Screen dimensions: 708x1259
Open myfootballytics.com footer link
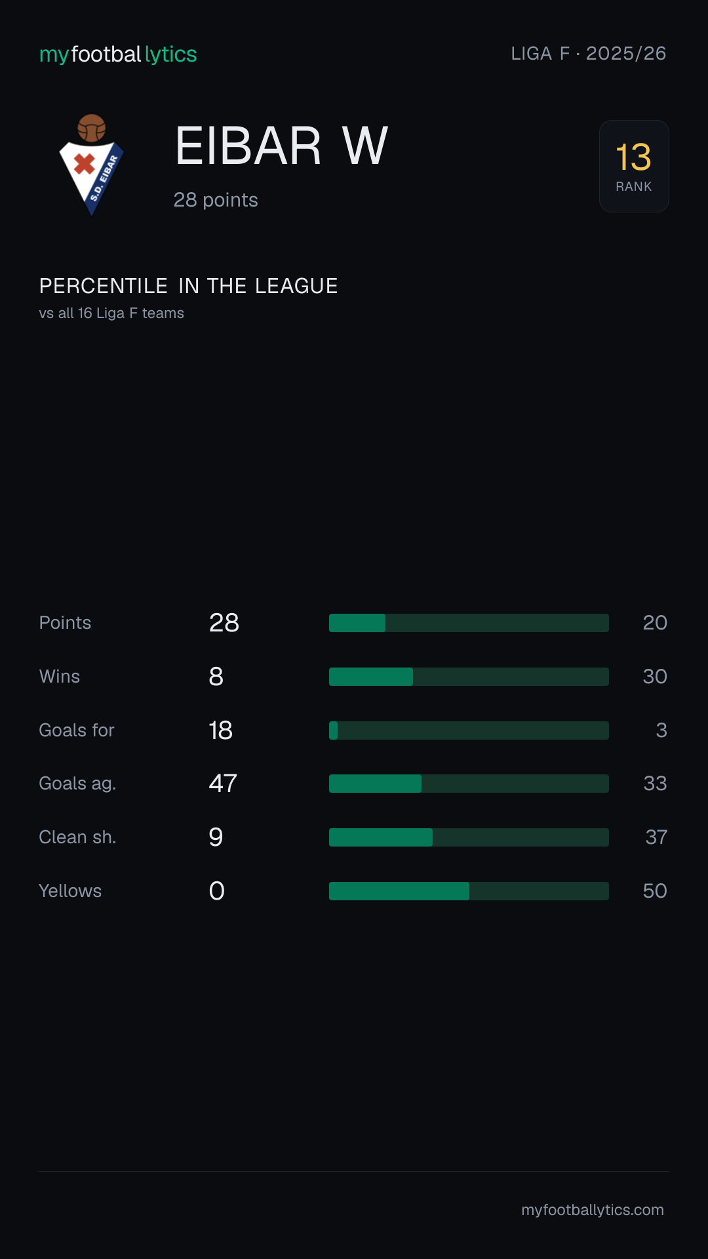[x=593, y=1210]
